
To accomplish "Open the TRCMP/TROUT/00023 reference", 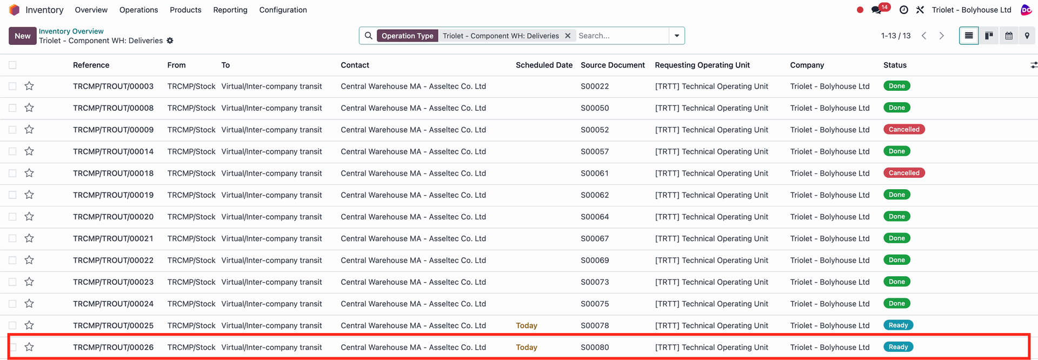I will click(113, 282).
